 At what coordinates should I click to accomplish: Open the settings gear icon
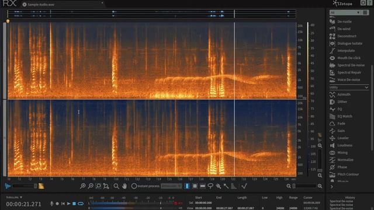pyautogui.click(x=363, y=3)
